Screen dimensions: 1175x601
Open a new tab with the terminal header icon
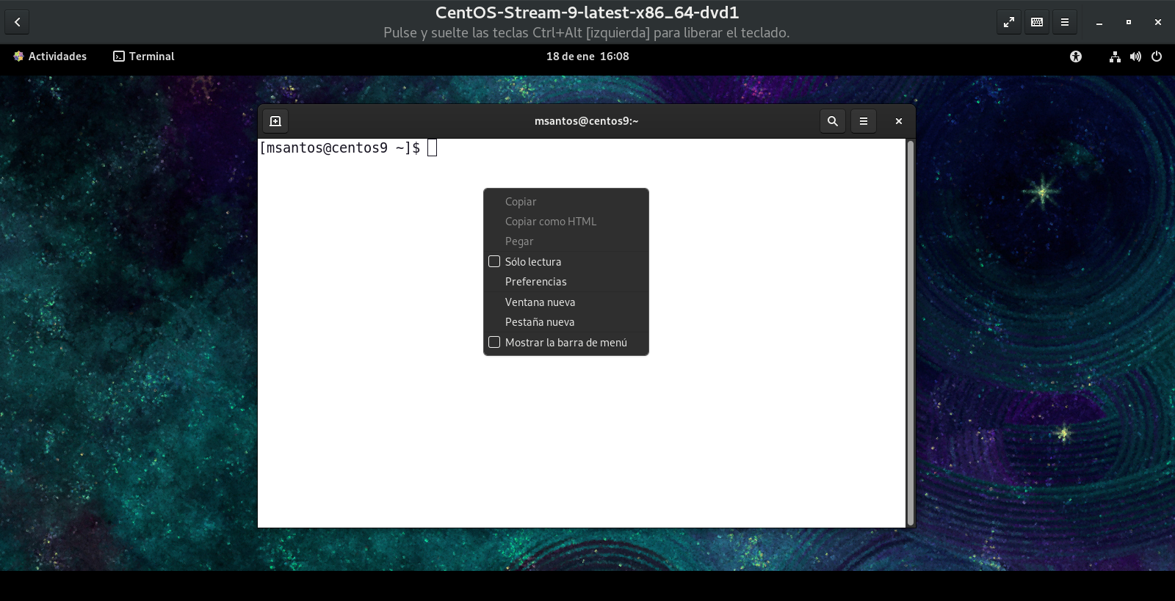click(275, 121)
